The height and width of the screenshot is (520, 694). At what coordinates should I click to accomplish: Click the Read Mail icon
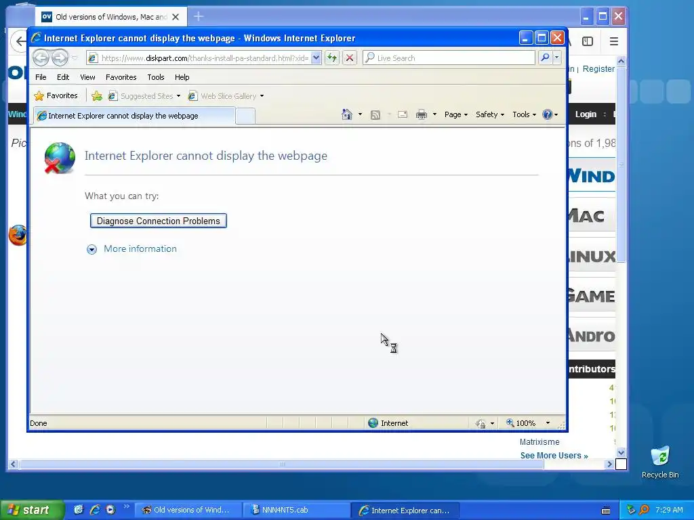tap(403, 114)
